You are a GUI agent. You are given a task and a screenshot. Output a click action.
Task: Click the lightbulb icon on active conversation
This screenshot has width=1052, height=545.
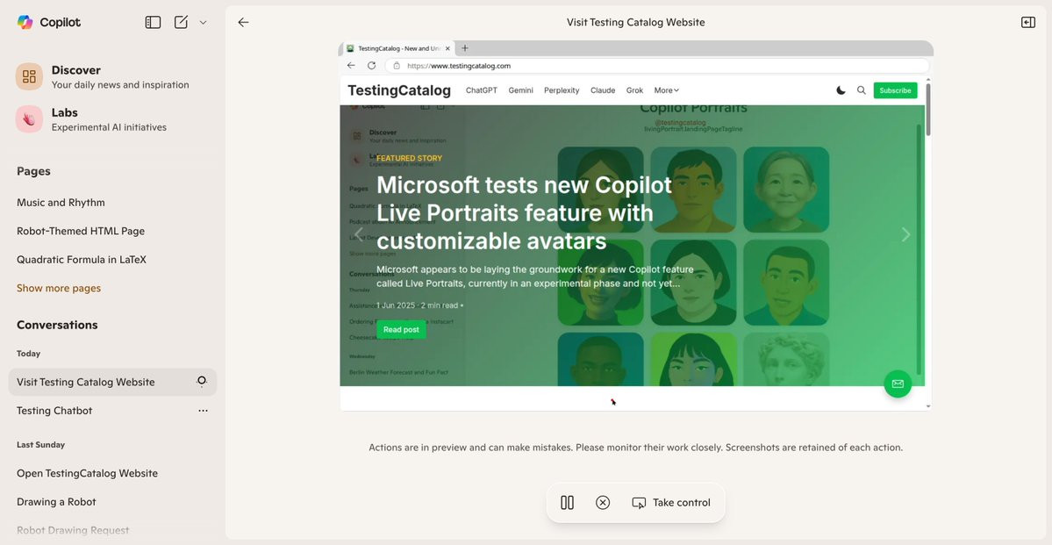[201, 381]
